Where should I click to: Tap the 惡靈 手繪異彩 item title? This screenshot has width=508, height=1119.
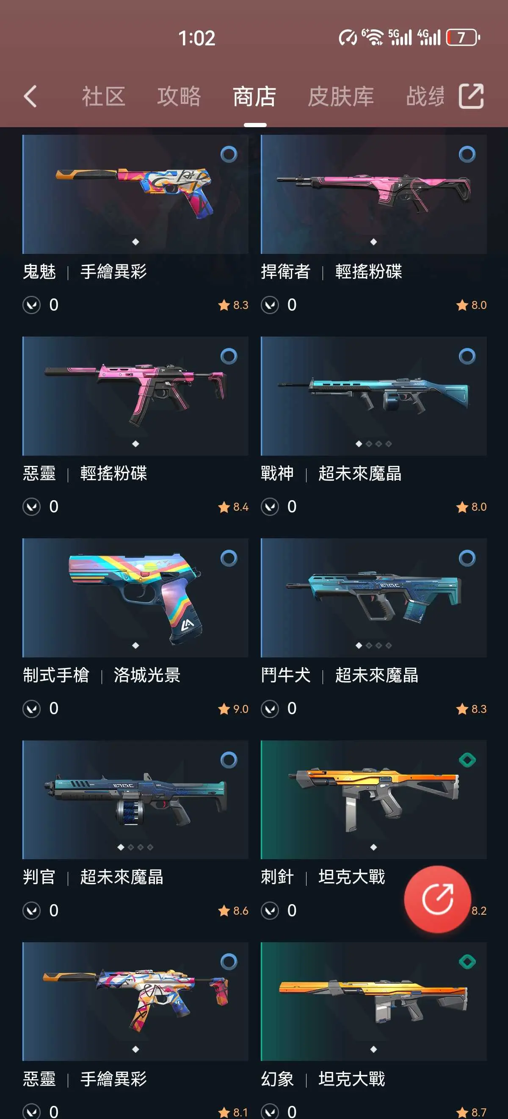(85, 1078)
